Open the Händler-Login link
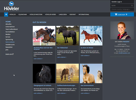Screen dimensions: 136x100 116,2
